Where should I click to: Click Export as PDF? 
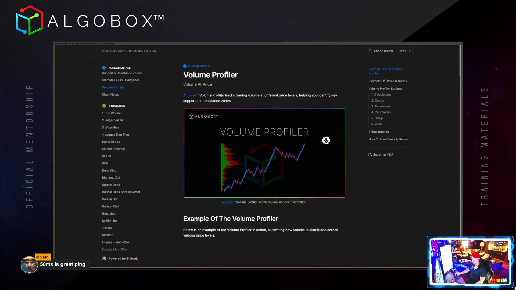pyautogui.click(x=381, y=155)
